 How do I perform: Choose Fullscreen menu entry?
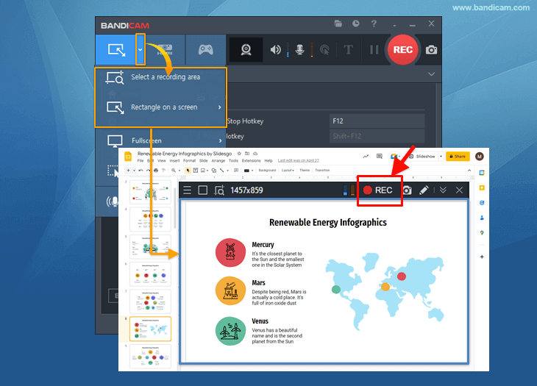160,140
